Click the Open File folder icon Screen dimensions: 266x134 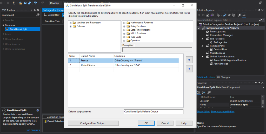pyautogui.click(x=21, y=3)
